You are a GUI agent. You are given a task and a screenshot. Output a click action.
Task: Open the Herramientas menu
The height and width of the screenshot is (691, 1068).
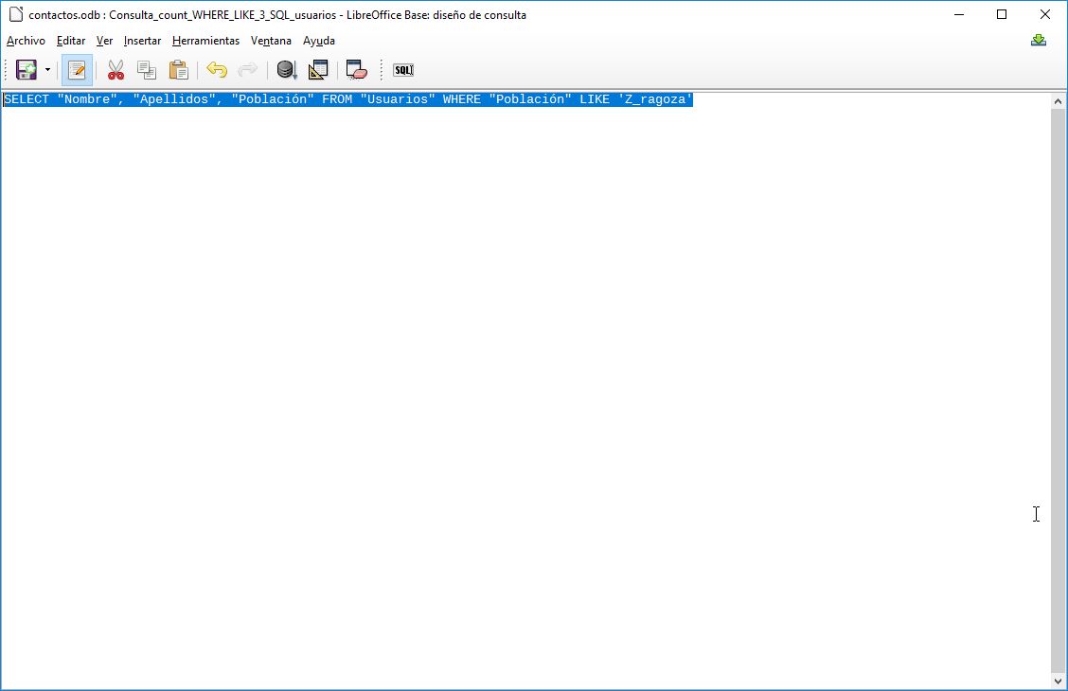click(205, 41)
